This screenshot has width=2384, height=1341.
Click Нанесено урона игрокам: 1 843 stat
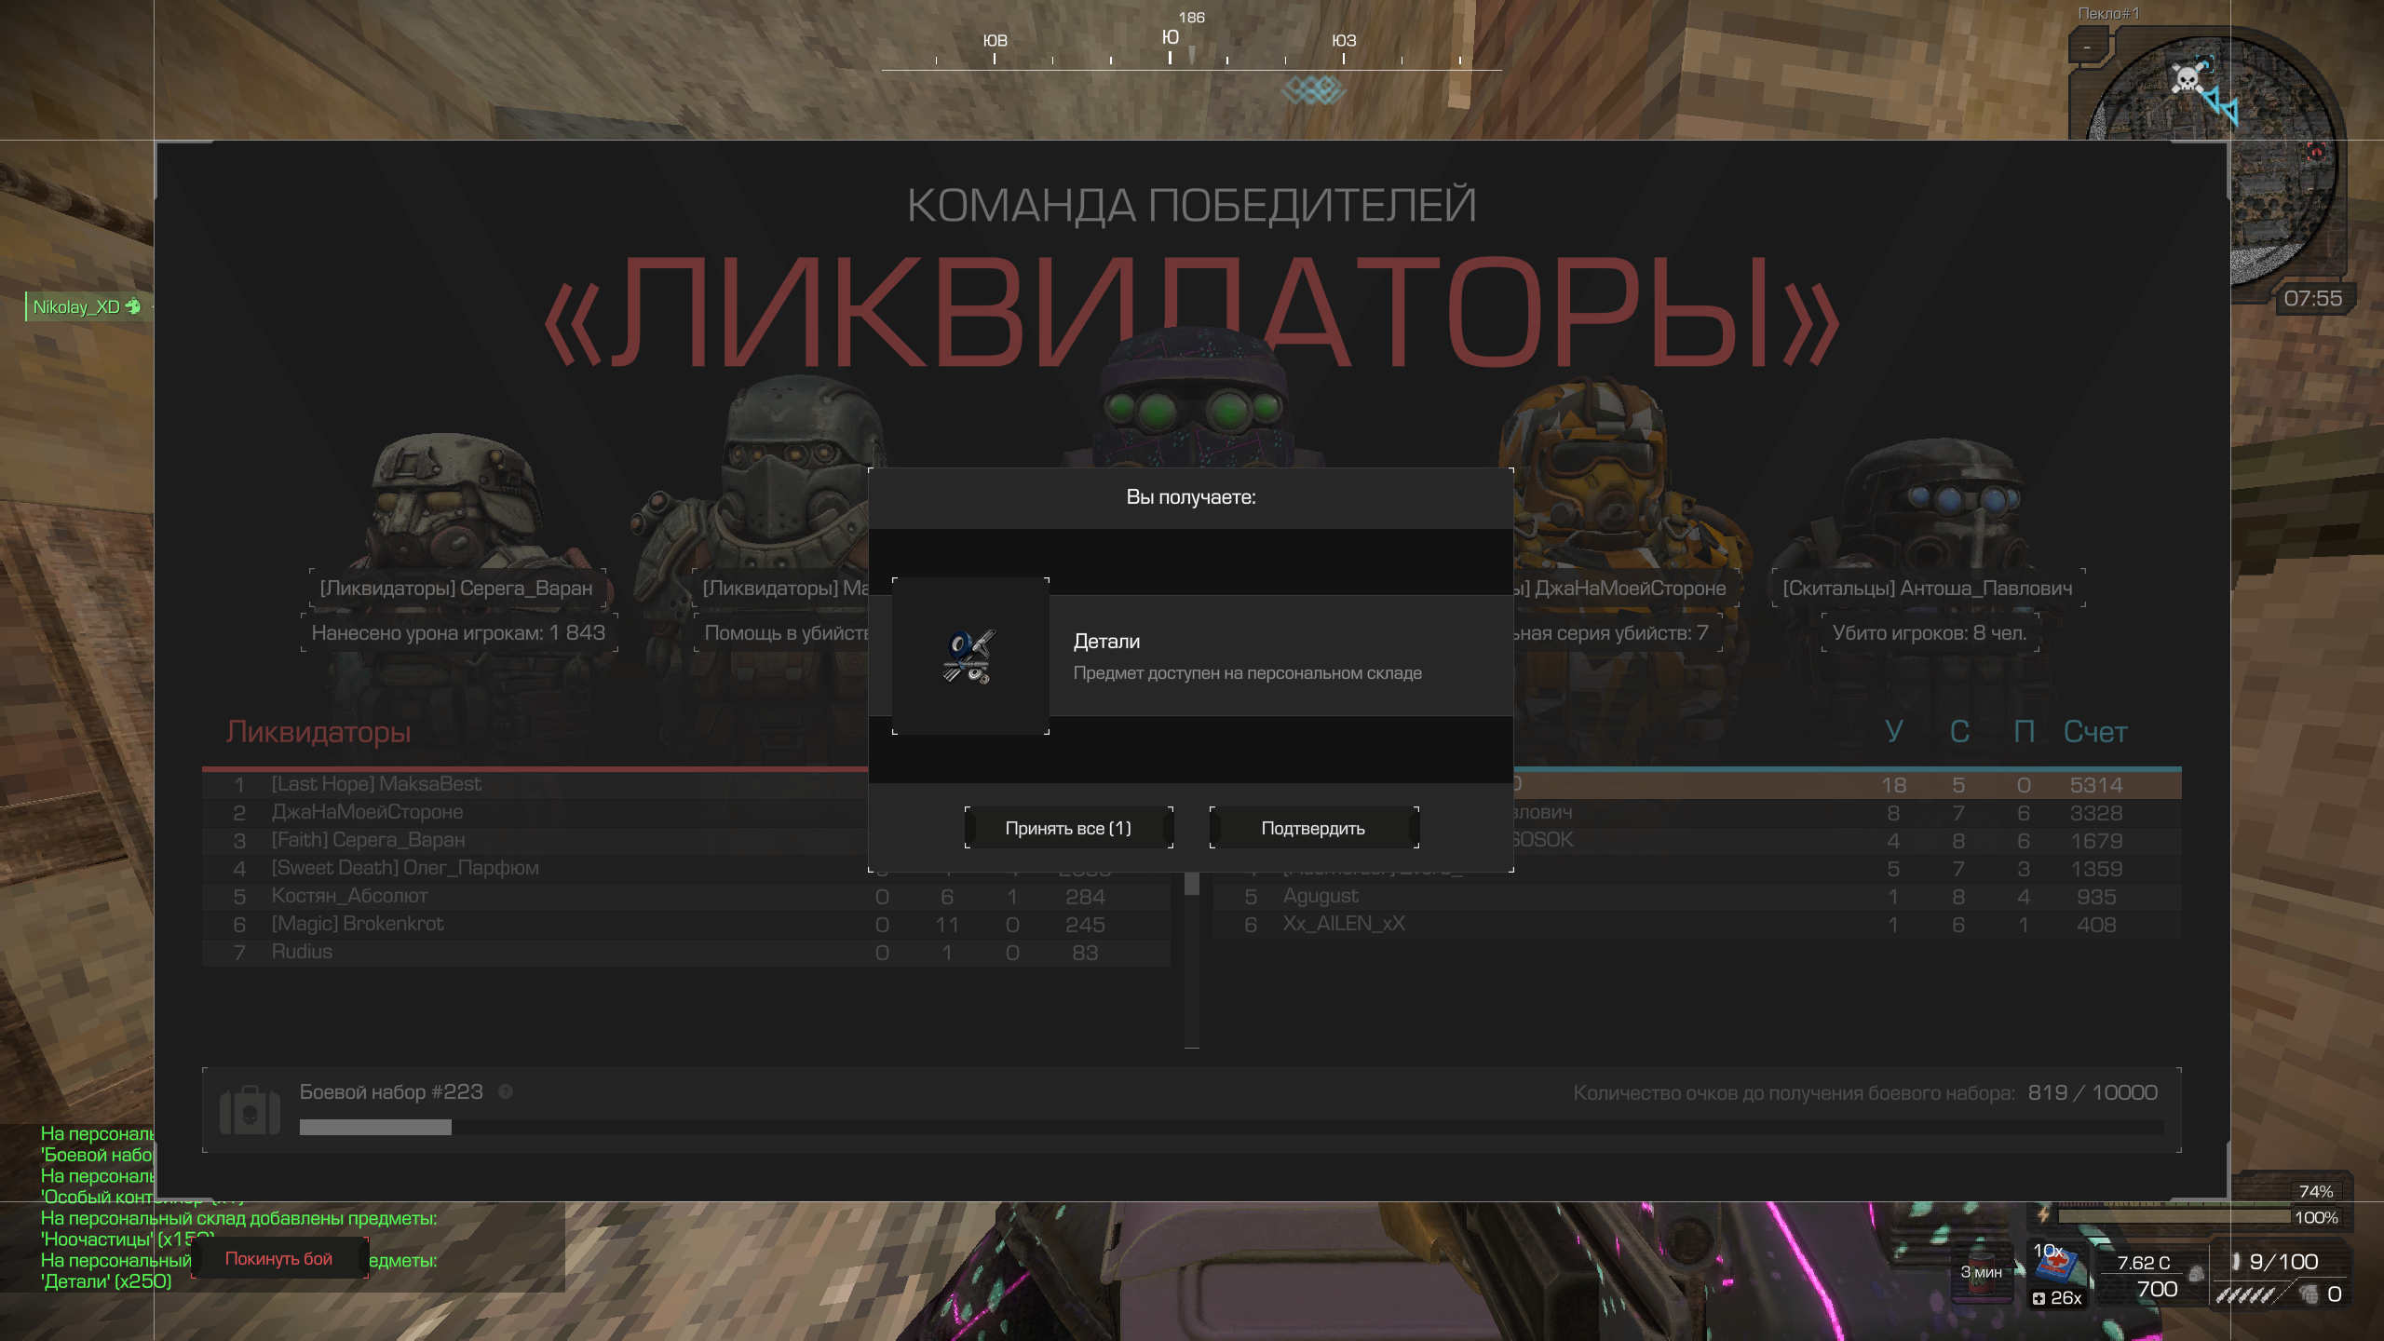(x=458, y=632)
